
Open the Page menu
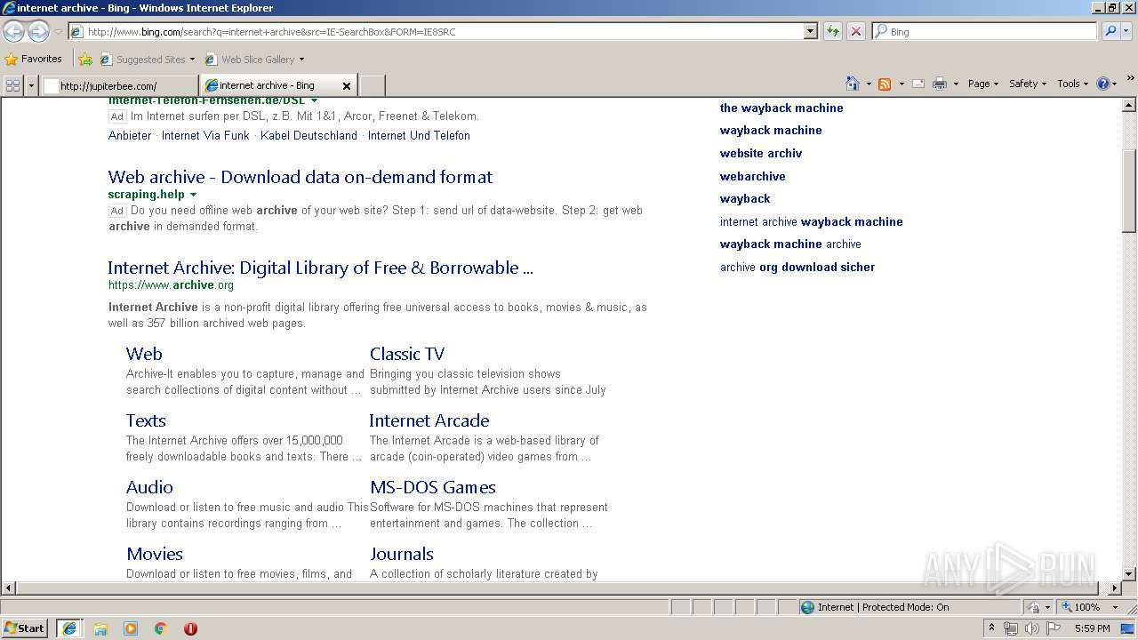(x=982, y=84)
